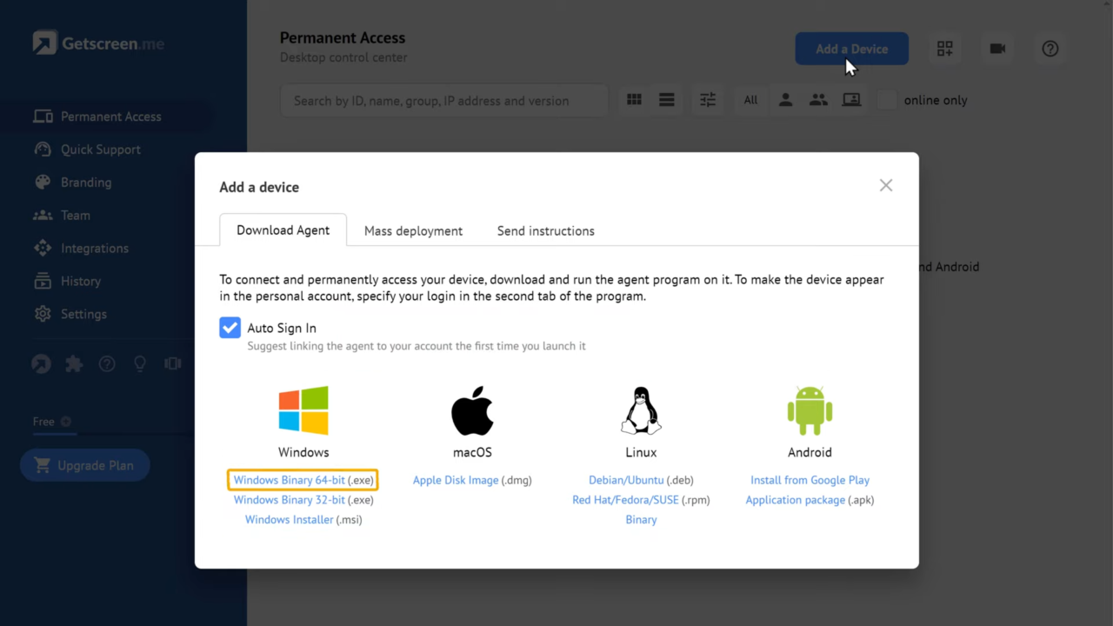Click the Free plan info icon
This screenshot has height=626, width=1113.
tap(66, 422)
